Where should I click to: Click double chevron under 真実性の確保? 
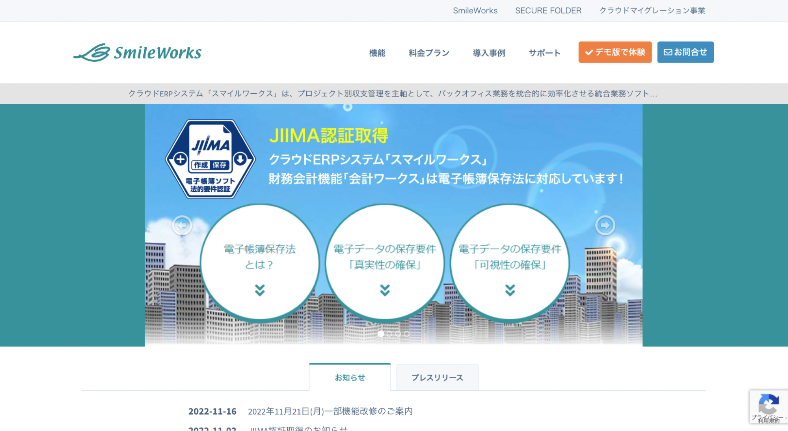click(385, 290)
